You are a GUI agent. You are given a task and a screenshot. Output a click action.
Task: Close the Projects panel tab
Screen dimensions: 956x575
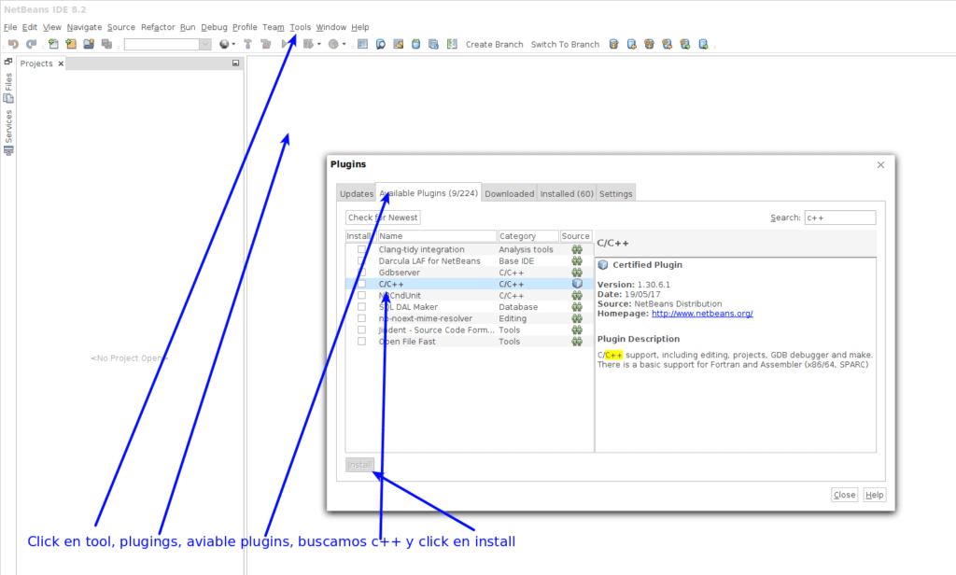pos(61,63)
